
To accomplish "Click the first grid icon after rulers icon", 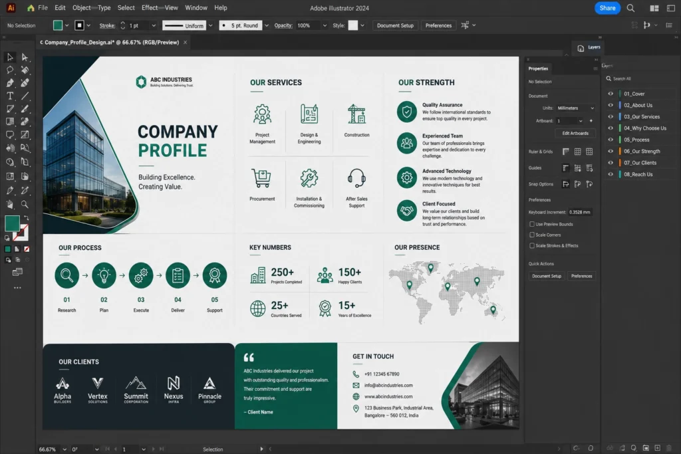I will pyautogui.click(x=577, y=152).
